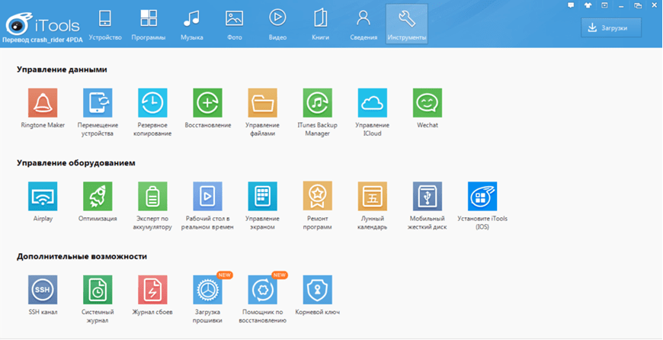Launch the Airplay tool
Screen dimensions: 663x340
[43, 196]
